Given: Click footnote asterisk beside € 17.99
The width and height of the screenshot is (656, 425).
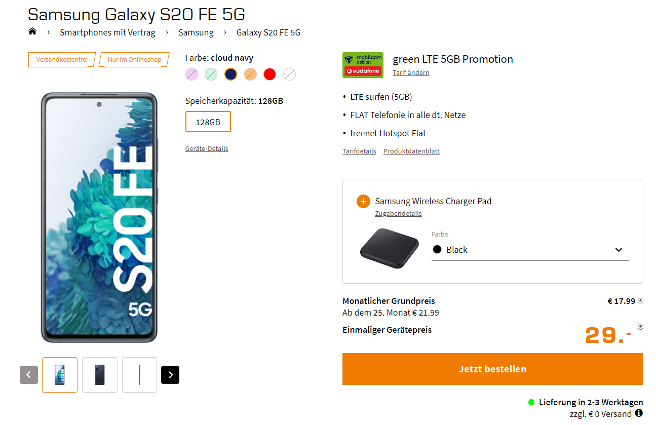Looking at the screenshot, I should tap(640, 301).
